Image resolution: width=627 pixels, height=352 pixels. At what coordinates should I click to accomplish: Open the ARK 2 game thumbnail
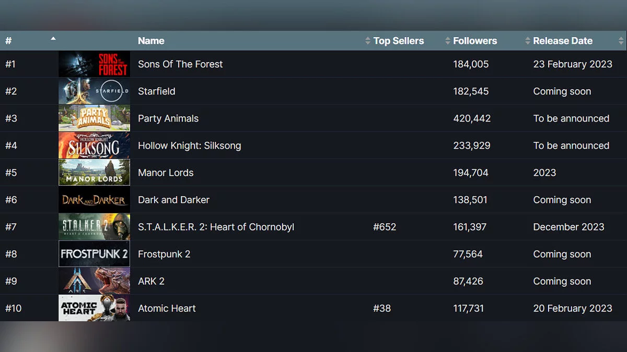pos(94,281)
